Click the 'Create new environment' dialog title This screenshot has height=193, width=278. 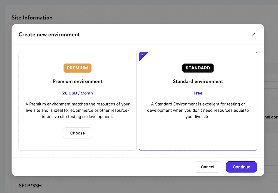[49, 34]
